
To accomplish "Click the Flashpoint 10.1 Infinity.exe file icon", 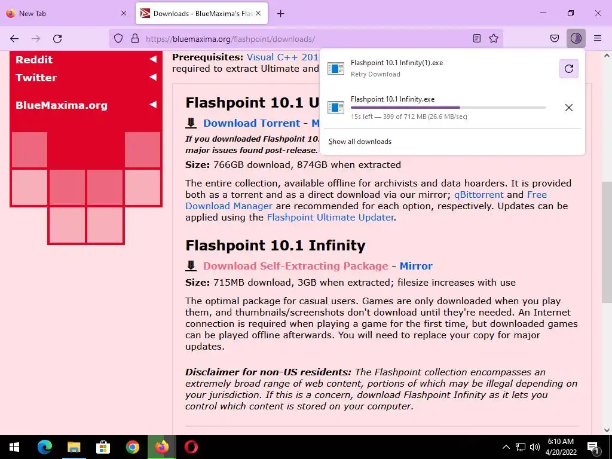I will (336, 107).
